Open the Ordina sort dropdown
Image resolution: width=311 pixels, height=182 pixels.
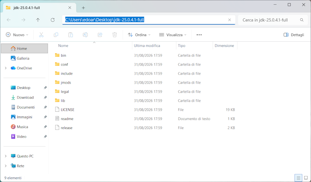tap(139, 35)
